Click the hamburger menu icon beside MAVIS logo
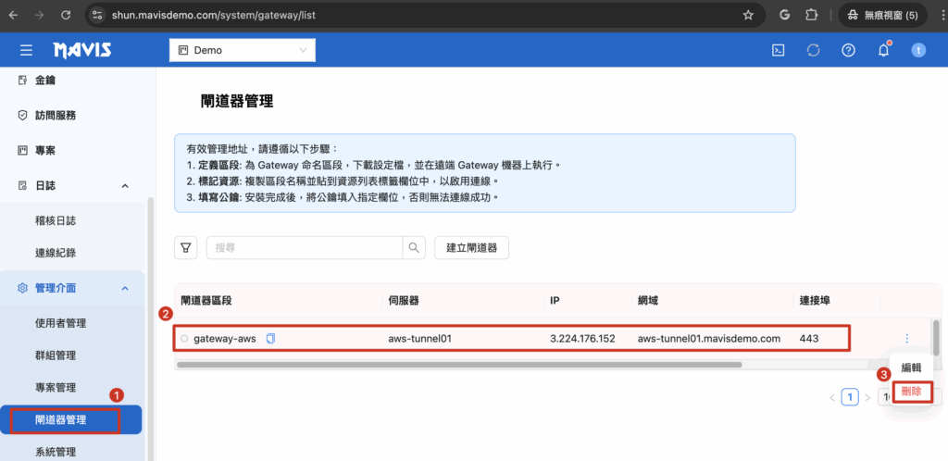The image size is (948, 461). tap(26, 50)
